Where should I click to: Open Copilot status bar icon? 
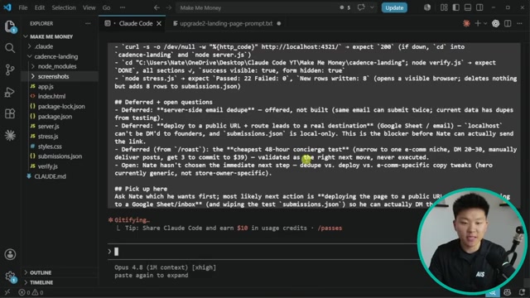pyautogui.click(x=508, y=292)
